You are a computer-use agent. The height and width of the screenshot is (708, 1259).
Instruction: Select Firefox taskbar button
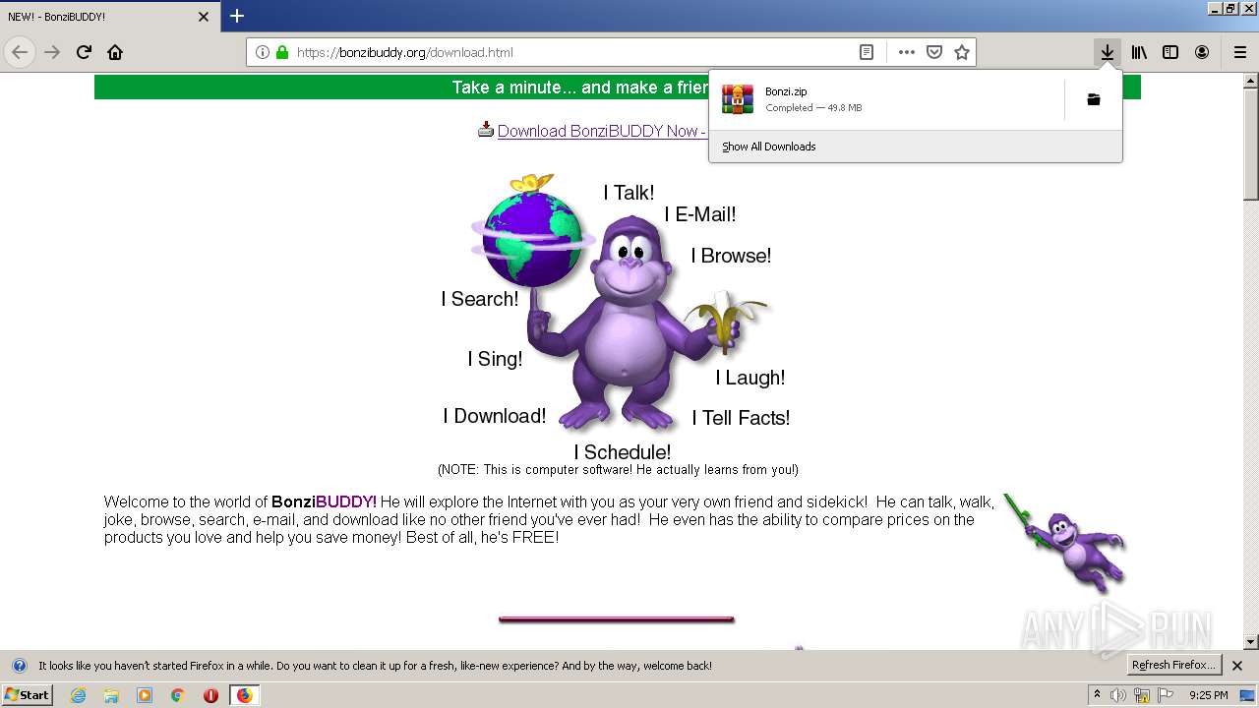tap(244, 695)
